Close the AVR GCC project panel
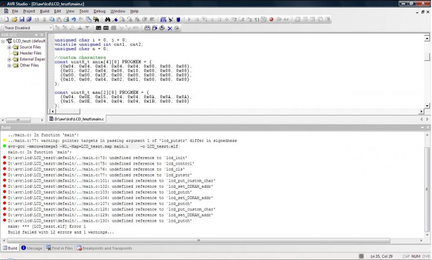 pyautogui.click(x=42, y=35)
